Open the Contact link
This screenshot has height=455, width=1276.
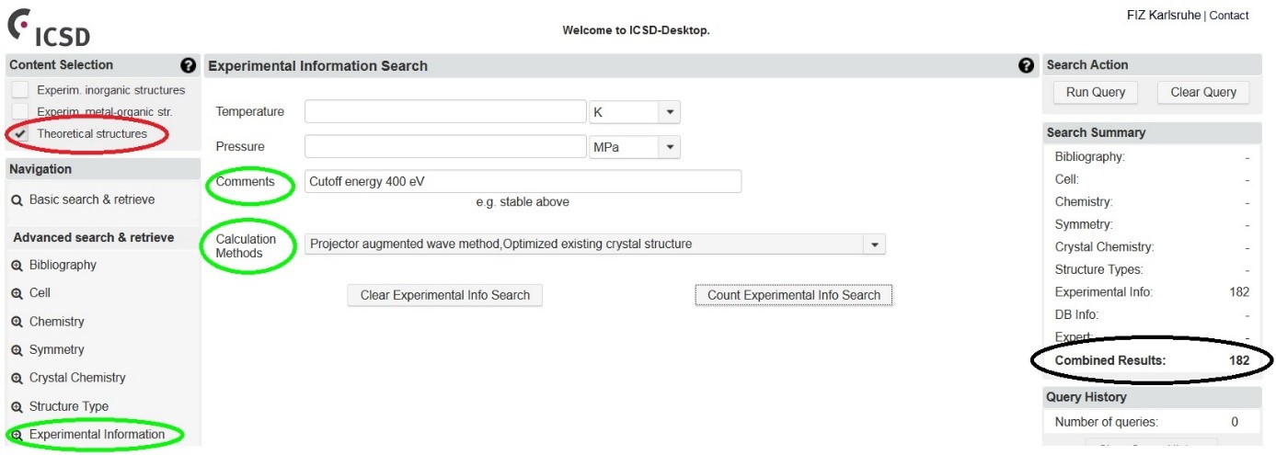1228,16
